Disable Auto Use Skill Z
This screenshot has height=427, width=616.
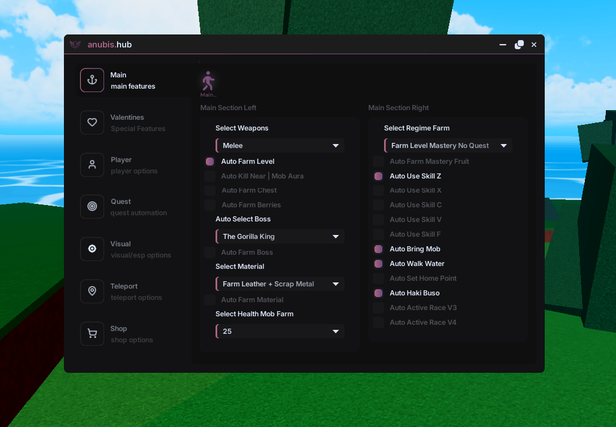pos(378,176)
